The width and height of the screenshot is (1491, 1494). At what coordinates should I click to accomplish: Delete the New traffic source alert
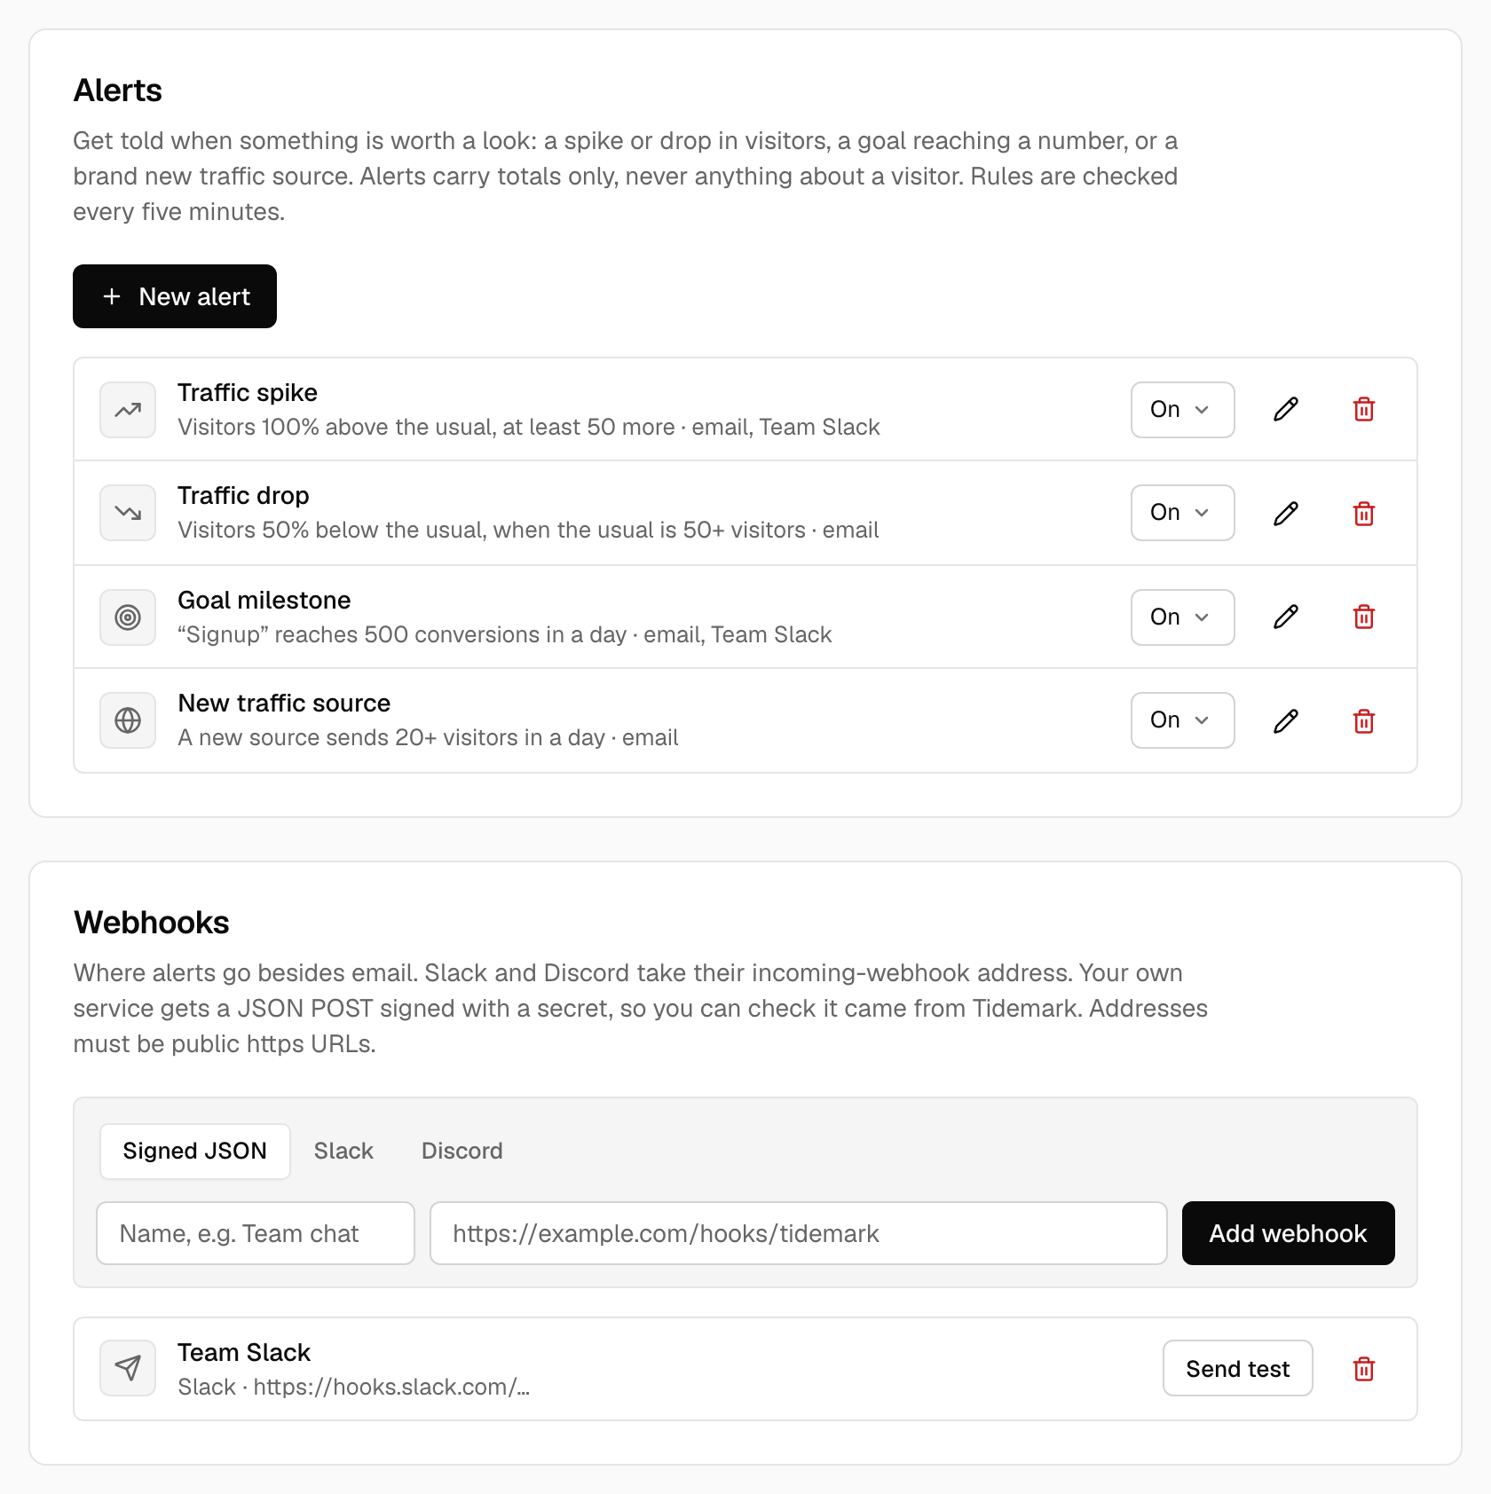point(1364,720)
